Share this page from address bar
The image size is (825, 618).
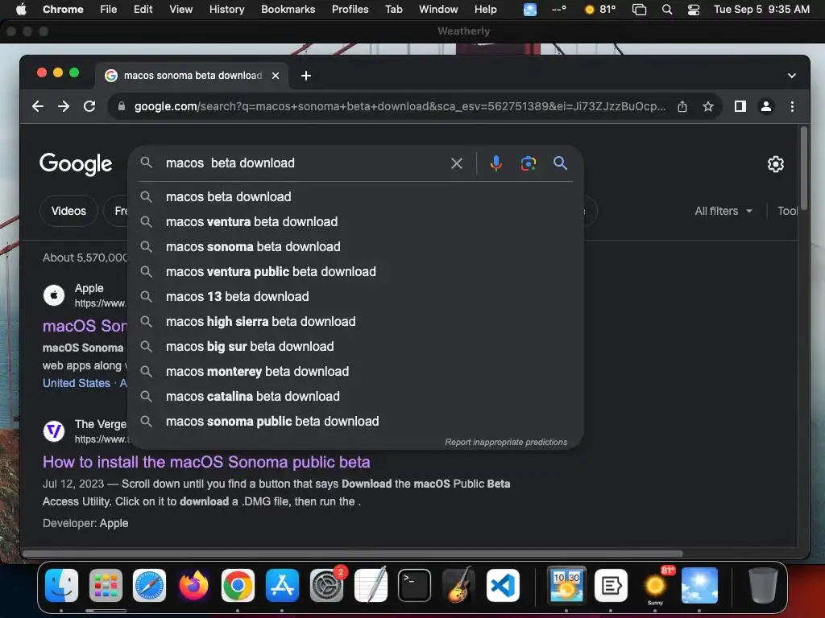(682, 107)
